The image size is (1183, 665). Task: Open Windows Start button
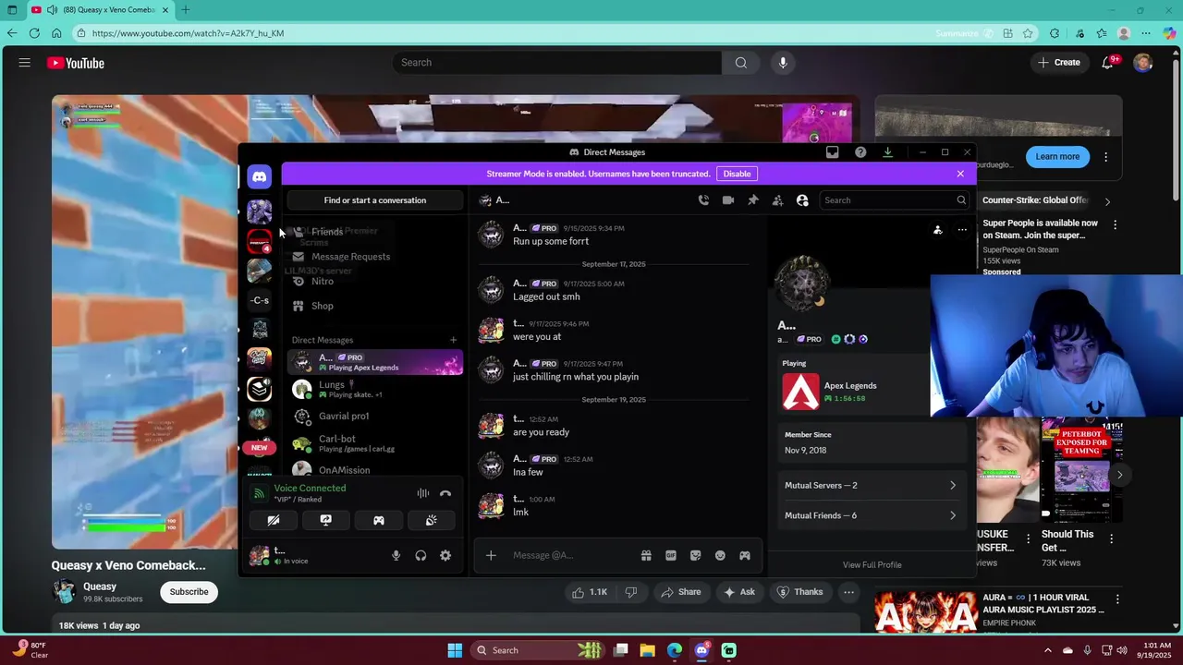(455, 650)
